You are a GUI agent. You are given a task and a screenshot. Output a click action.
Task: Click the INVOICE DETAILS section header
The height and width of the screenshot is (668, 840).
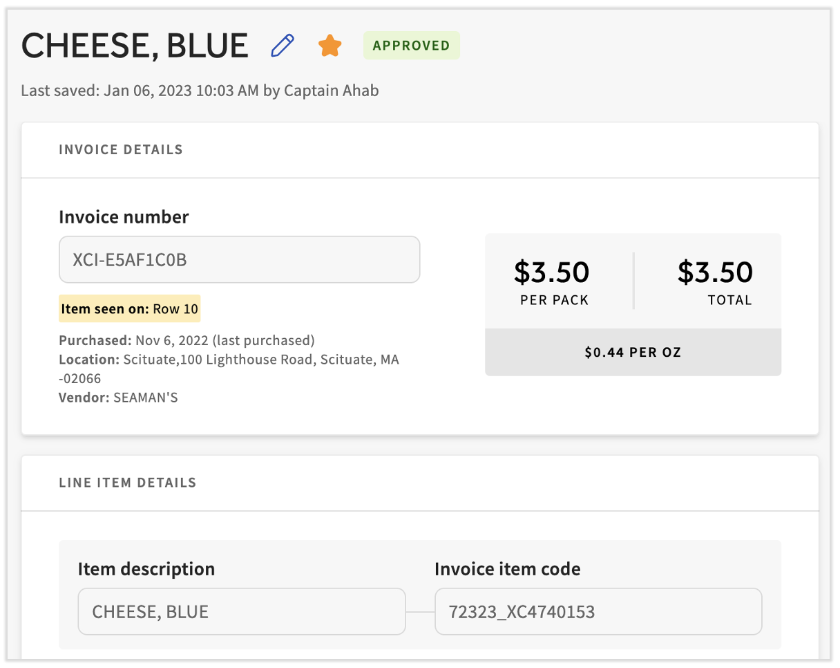pyautogui.click(x=121, y=149)
